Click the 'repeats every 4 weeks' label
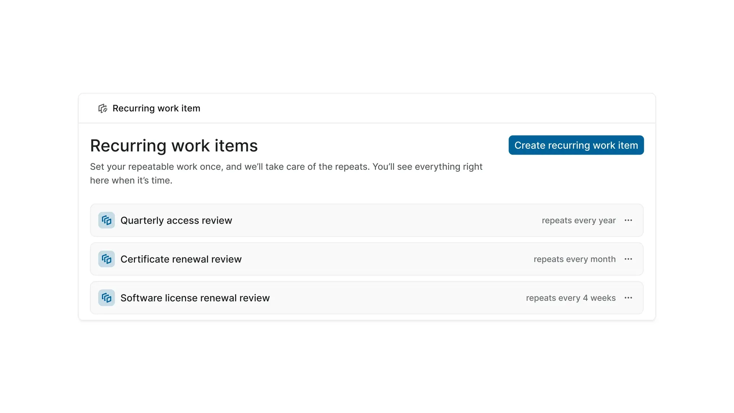The width and height of the screenshot is (734, 413). click(x=571, y=298)
